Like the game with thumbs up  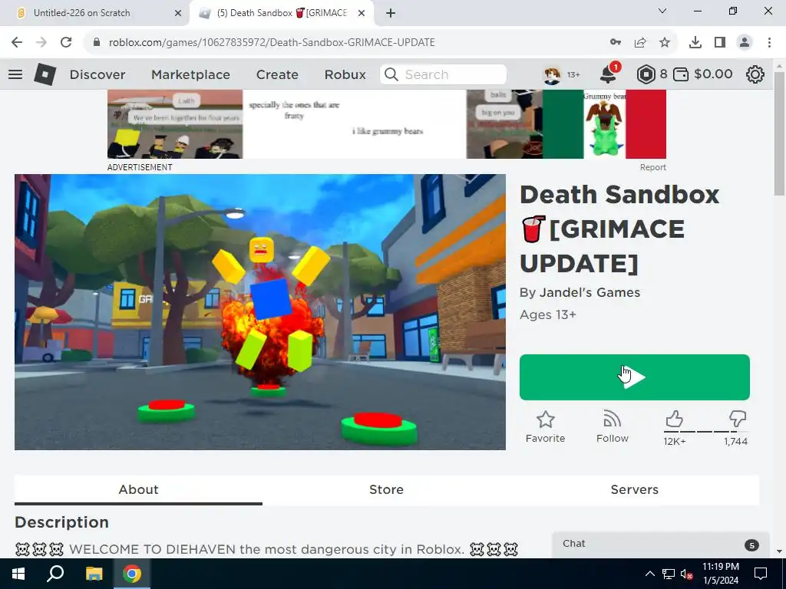(674, 419)
